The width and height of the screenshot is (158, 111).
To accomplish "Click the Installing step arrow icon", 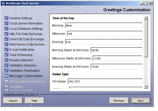I will (7, 86).
